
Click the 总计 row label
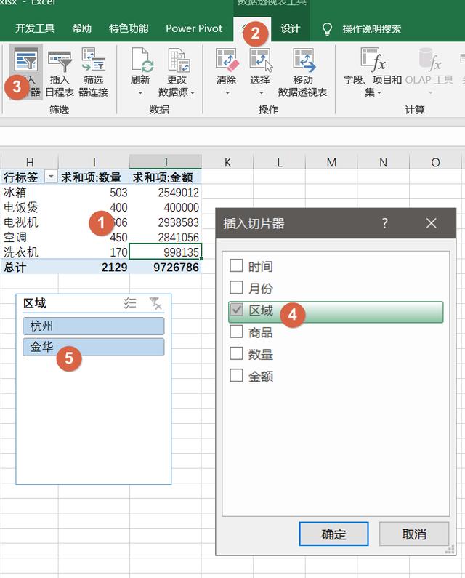click(x=15, y=268)
